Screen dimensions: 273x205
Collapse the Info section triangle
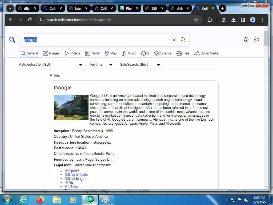(x=51, y=76)
